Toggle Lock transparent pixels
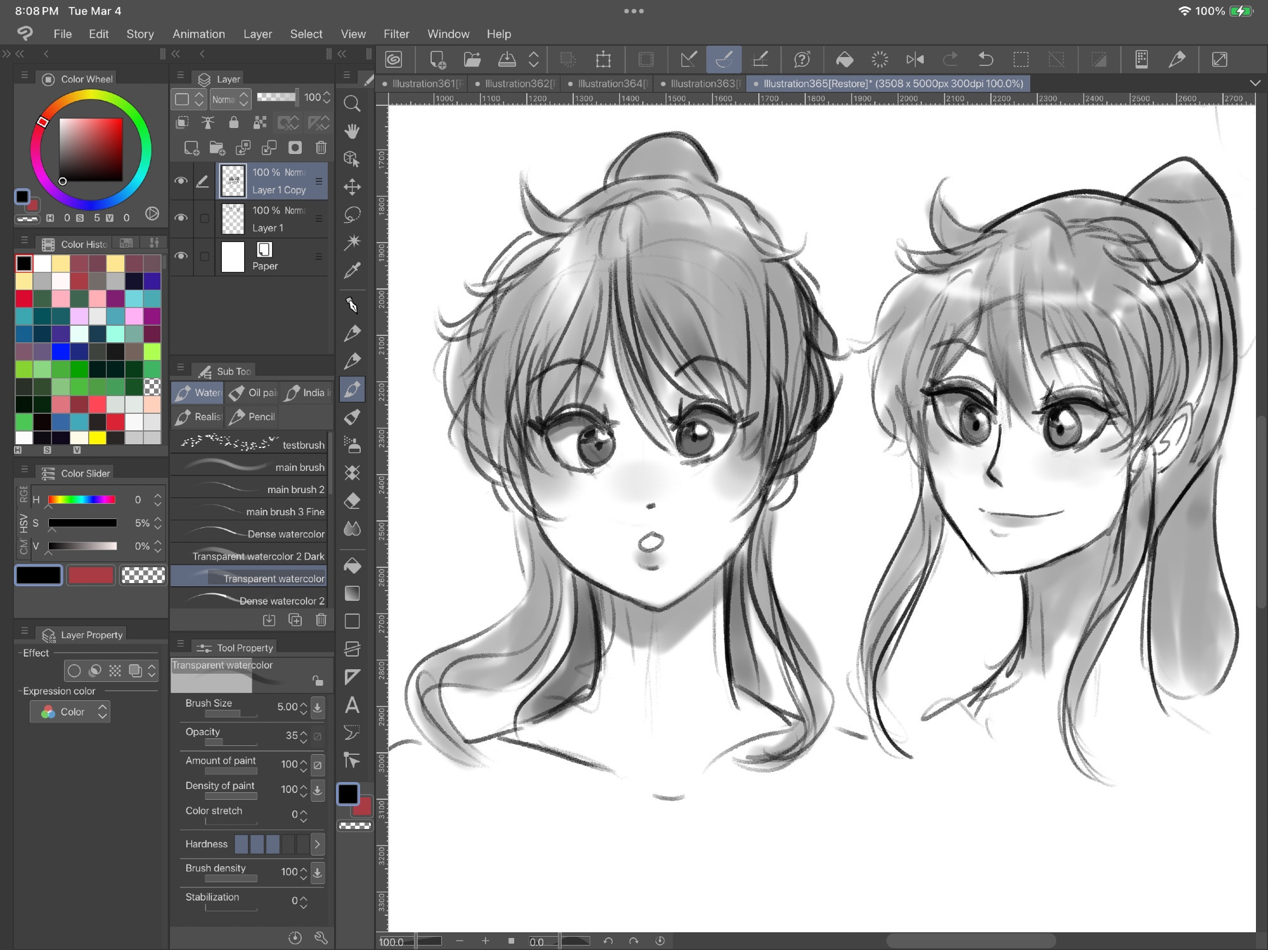 pos(259,122)
